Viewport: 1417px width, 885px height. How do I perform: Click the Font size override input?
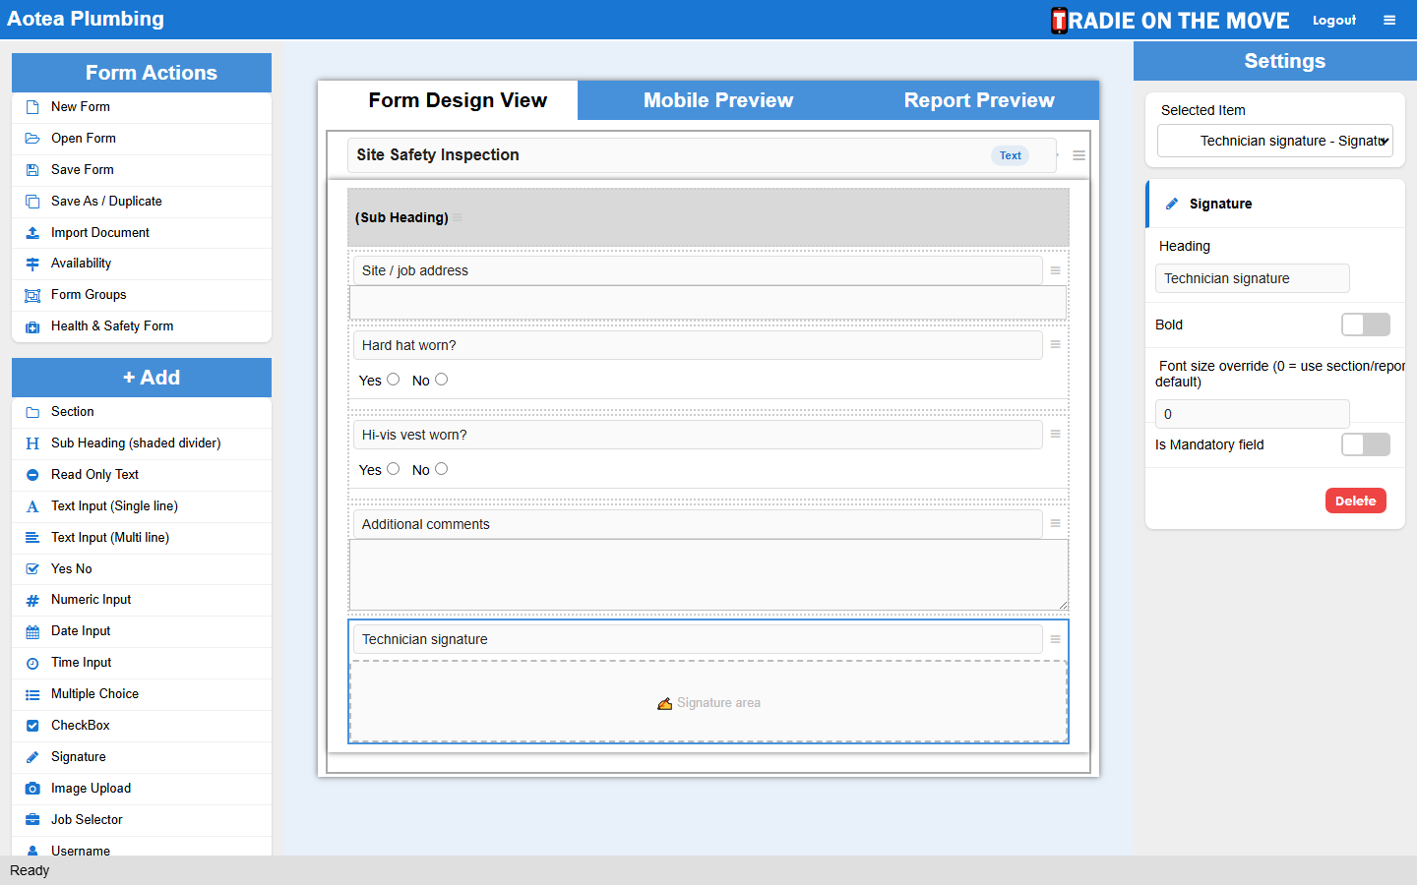click(1252, 414)
